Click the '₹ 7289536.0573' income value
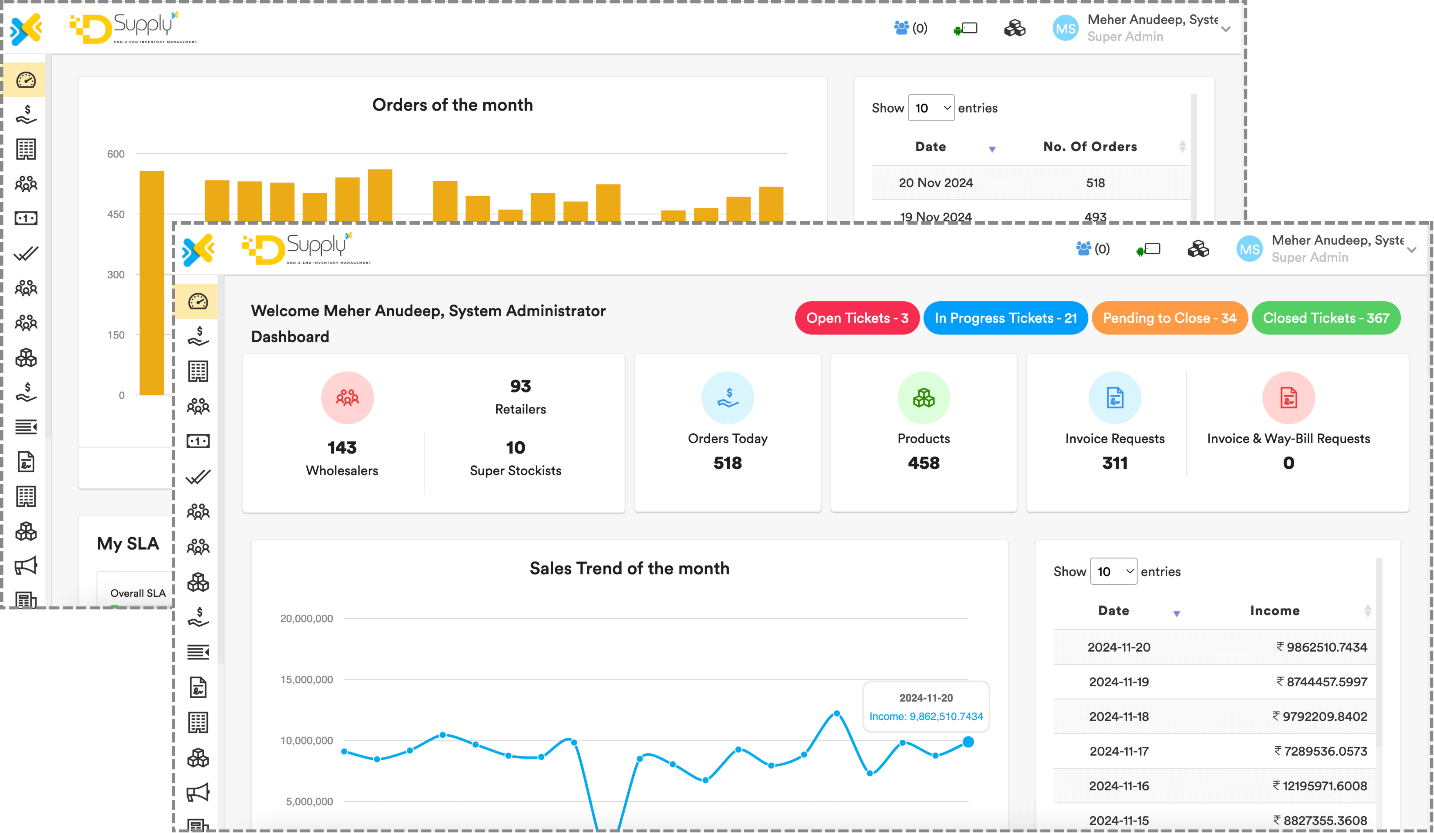 click(1320, 751)
